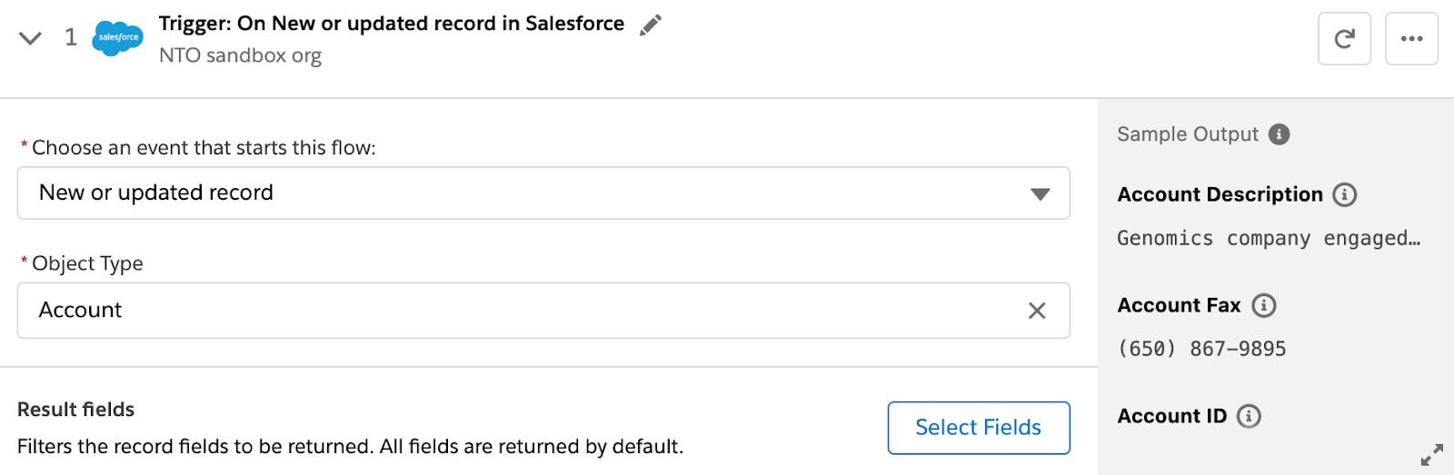
Task: Click the Account ID info icon
Action: (1249, 416)
